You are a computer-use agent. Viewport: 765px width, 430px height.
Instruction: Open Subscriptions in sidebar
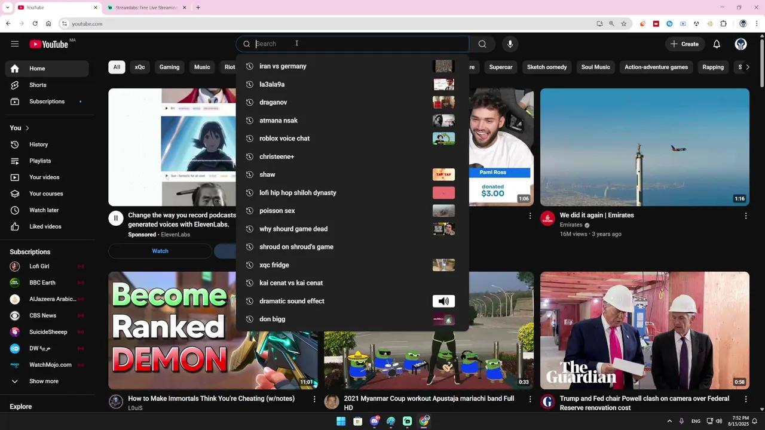coord(47,102)
